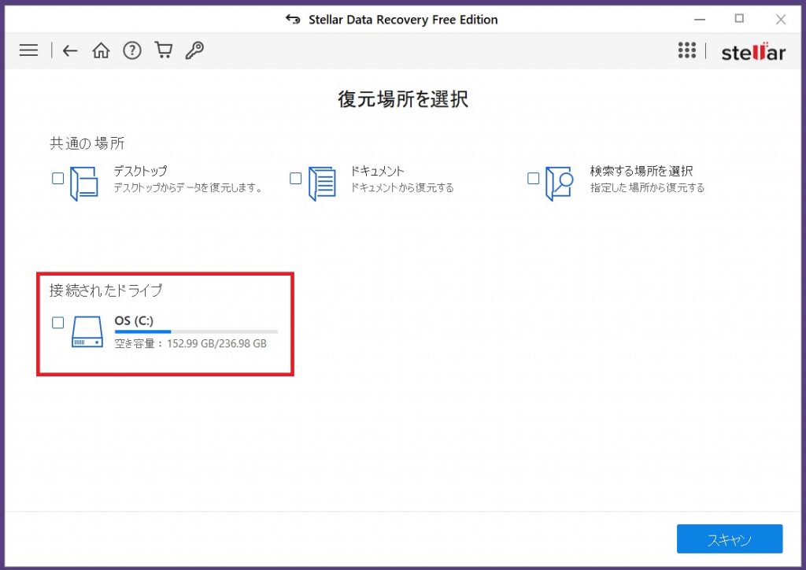Select the デスクトップ label

pyautogui.click(x=140, y=171)
